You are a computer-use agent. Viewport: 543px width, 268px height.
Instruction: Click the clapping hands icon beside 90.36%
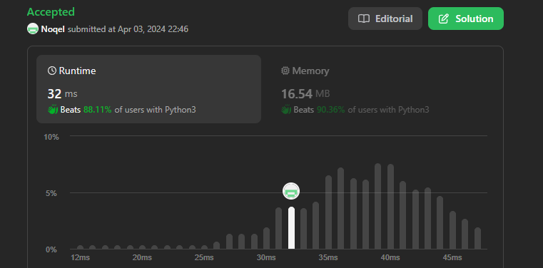[286, 110]
